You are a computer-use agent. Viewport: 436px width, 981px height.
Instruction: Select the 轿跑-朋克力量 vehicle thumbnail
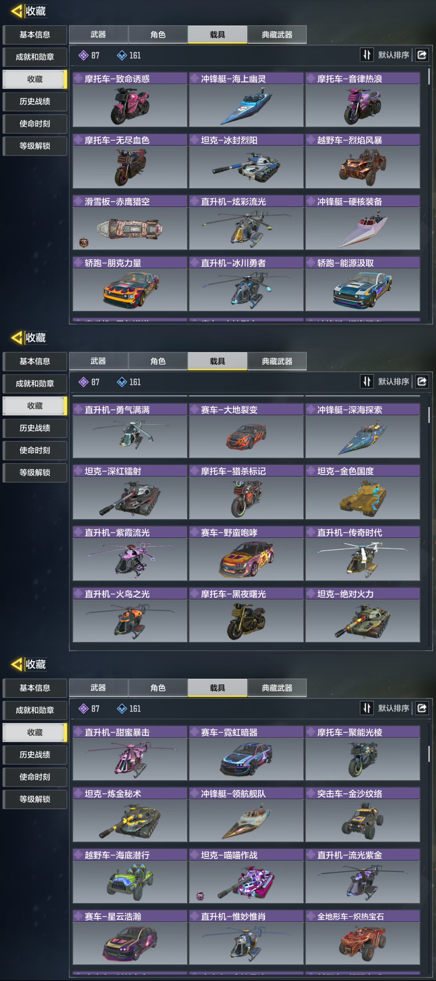click(130, 290)
